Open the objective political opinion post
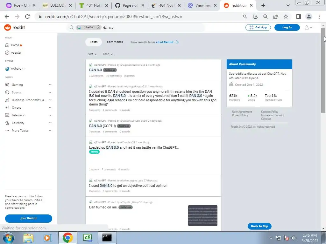 click(128, 186)
